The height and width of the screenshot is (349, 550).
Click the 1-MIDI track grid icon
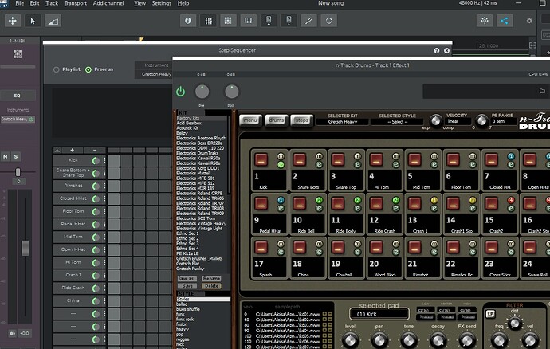(18, 54)
